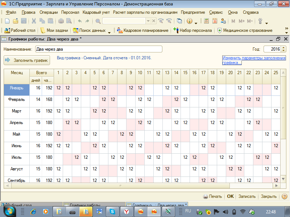Click the Год stepper arrows
Screen dimensions: 290x217
coord(283,49)
